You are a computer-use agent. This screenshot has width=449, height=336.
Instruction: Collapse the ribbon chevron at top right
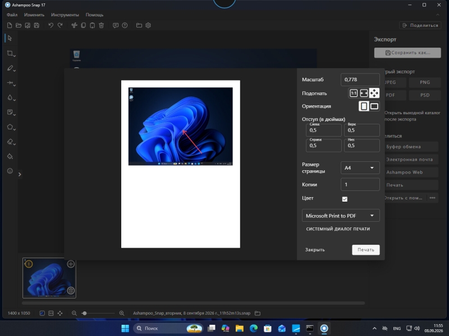pyautogui.click(x=438, y=15)
